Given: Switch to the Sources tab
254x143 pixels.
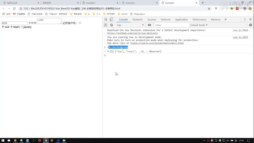Looking at the screenshot, I should pos(152,19).
